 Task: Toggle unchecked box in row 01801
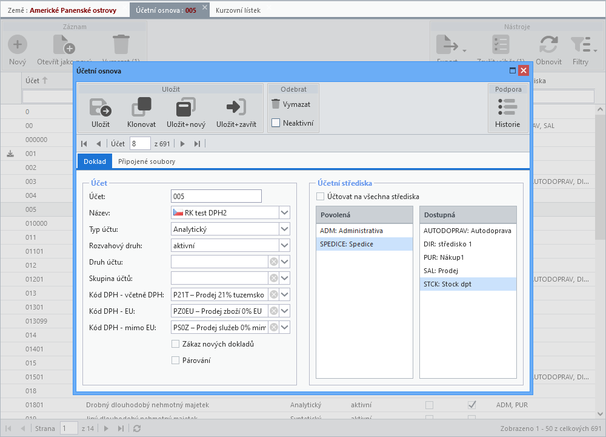click(429, 405)
